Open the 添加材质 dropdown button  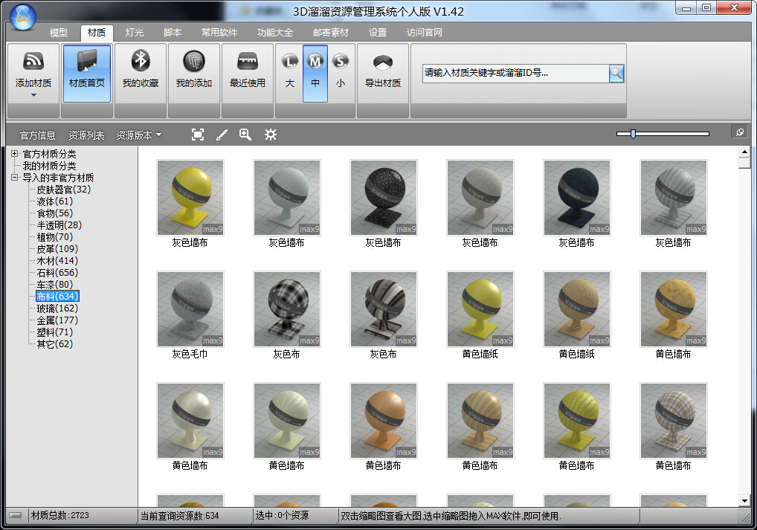pyautogui.click(x=33, y=74)
